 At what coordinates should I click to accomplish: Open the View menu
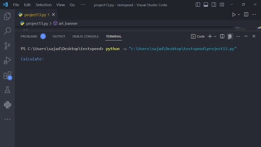(x=61, y=5)
